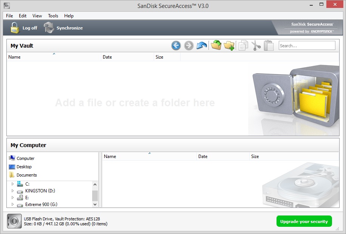
Task: Expand the E: drive node
Action: 12,198
